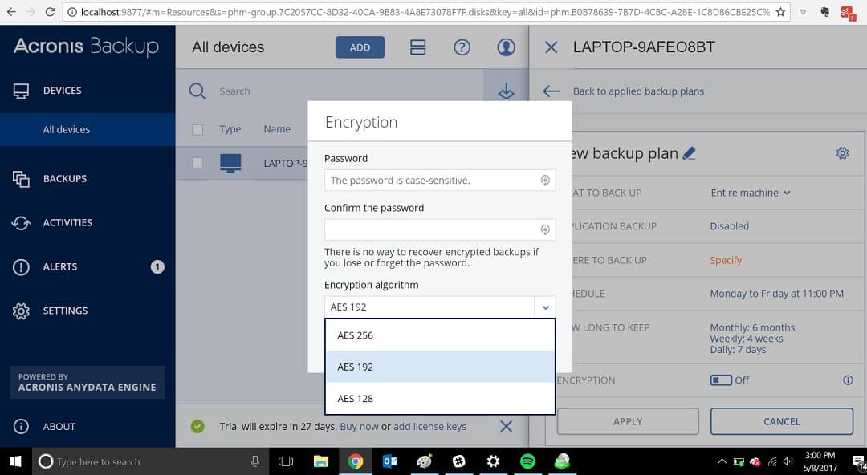867x475 pixels.
Task: Click the key icon in Confirm password field
Action: [x=545, y=229]
